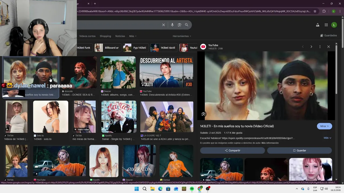
Task: Switch to Videos cortos tab
Action: pos(87,36)
